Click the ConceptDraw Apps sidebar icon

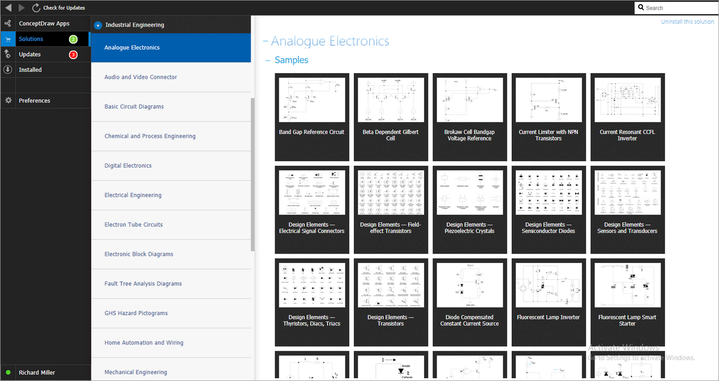pyautogui.click(x=8, y=24)
